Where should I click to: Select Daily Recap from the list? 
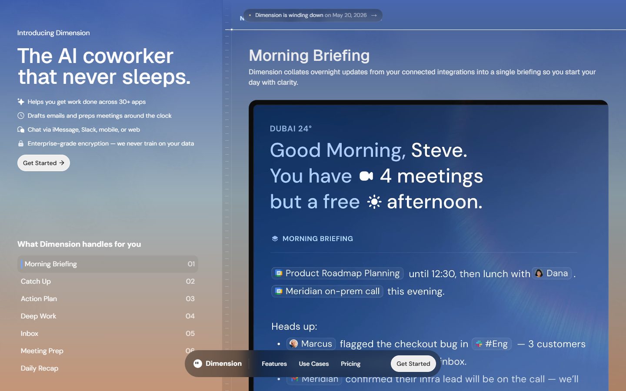point(108,368)
